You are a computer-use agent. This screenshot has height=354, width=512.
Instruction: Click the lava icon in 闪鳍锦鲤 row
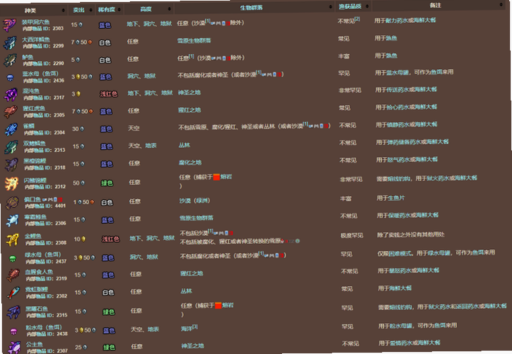coord(216,177)
